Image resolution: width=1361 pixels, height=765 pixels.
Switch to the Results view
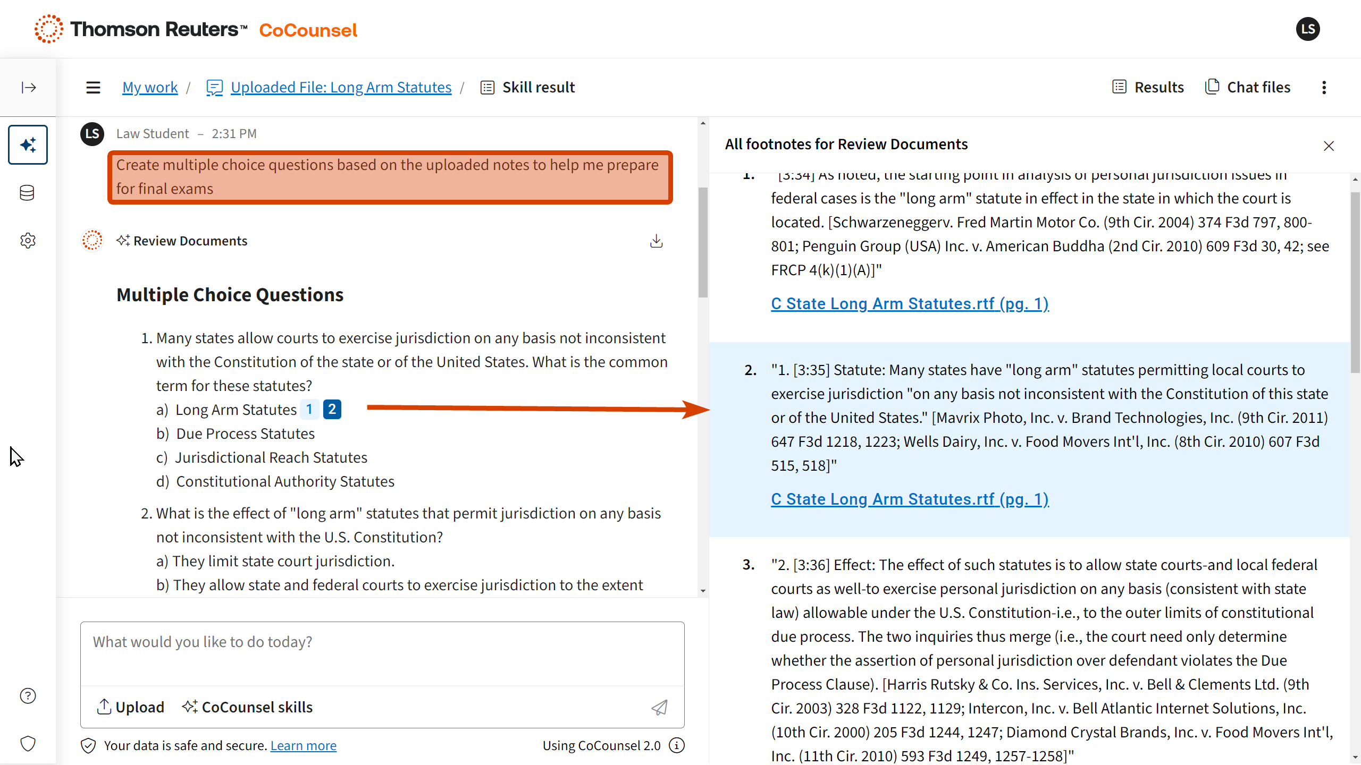click(x=1148, y=87)
